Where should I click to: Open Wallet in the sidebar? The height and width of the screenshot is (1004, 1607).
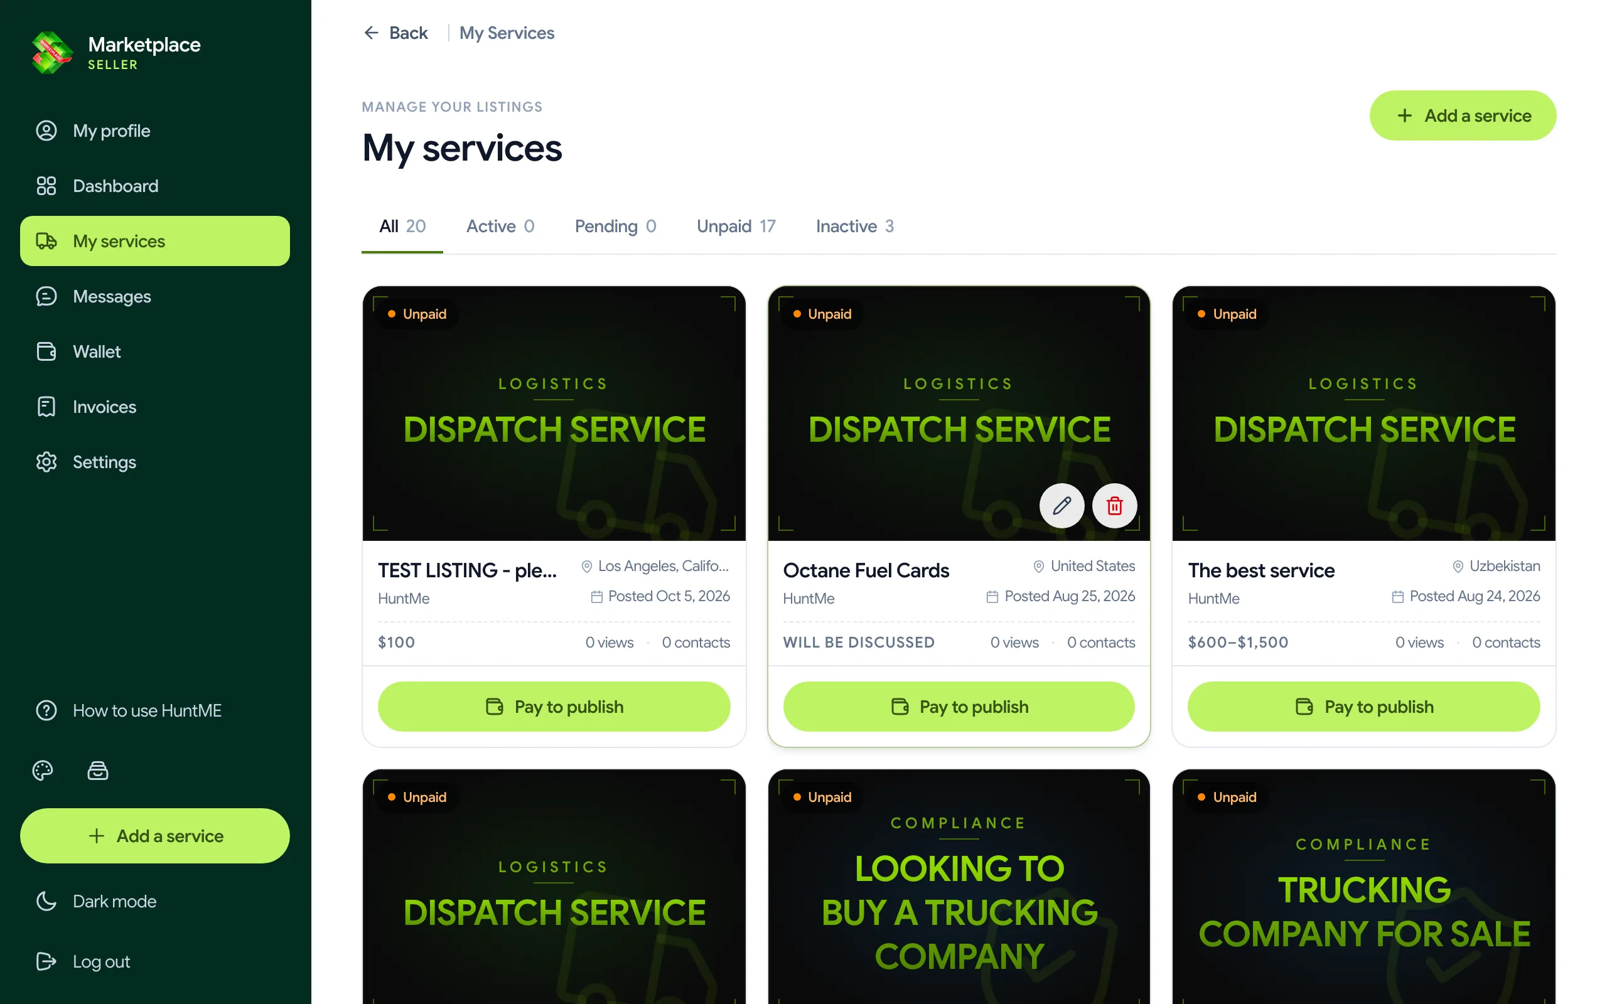click(154, 351)
